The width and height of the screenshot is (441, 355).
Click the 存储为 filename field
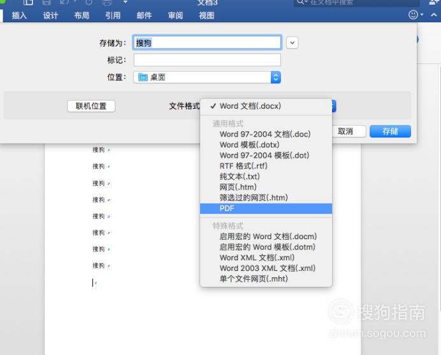[x=207, y=43]
